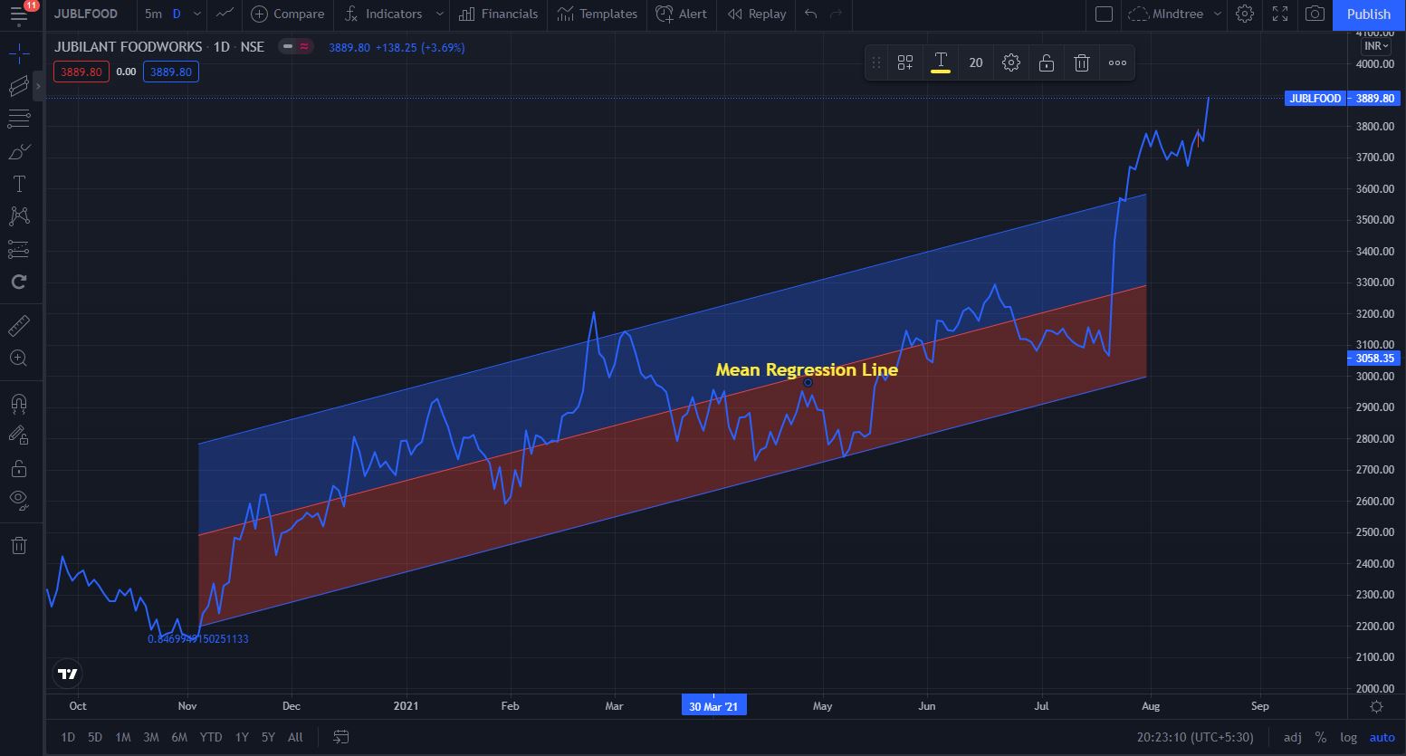This screenshot has width=1406, height=756.
Task: Select the Text annotation tool
Action: point(19,184)
